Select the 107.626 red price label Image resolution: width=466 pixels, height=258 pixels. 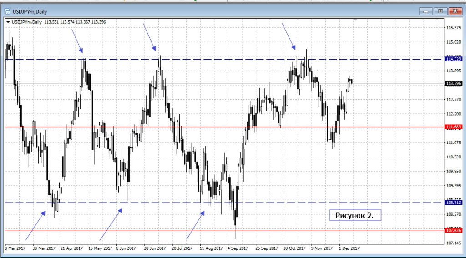(x=453, y=231)
